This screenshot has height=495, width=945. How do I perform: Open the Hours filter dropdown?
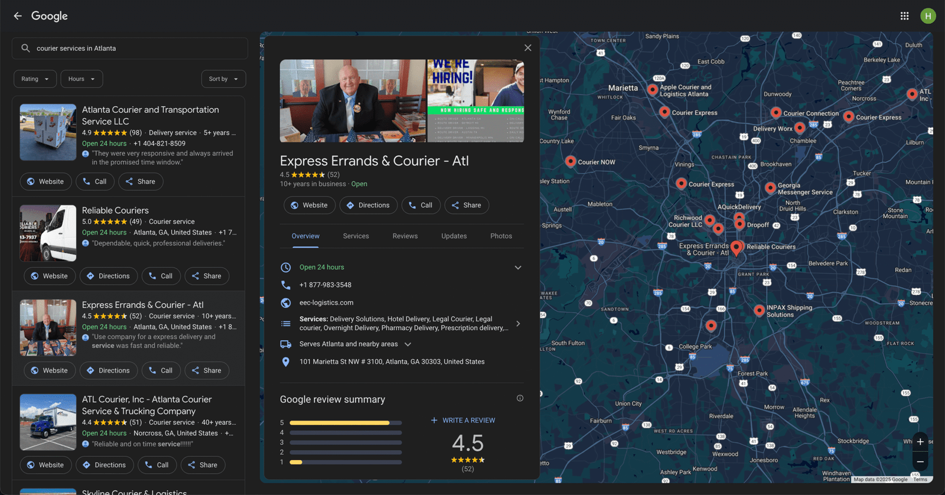(x=82, y=79)
